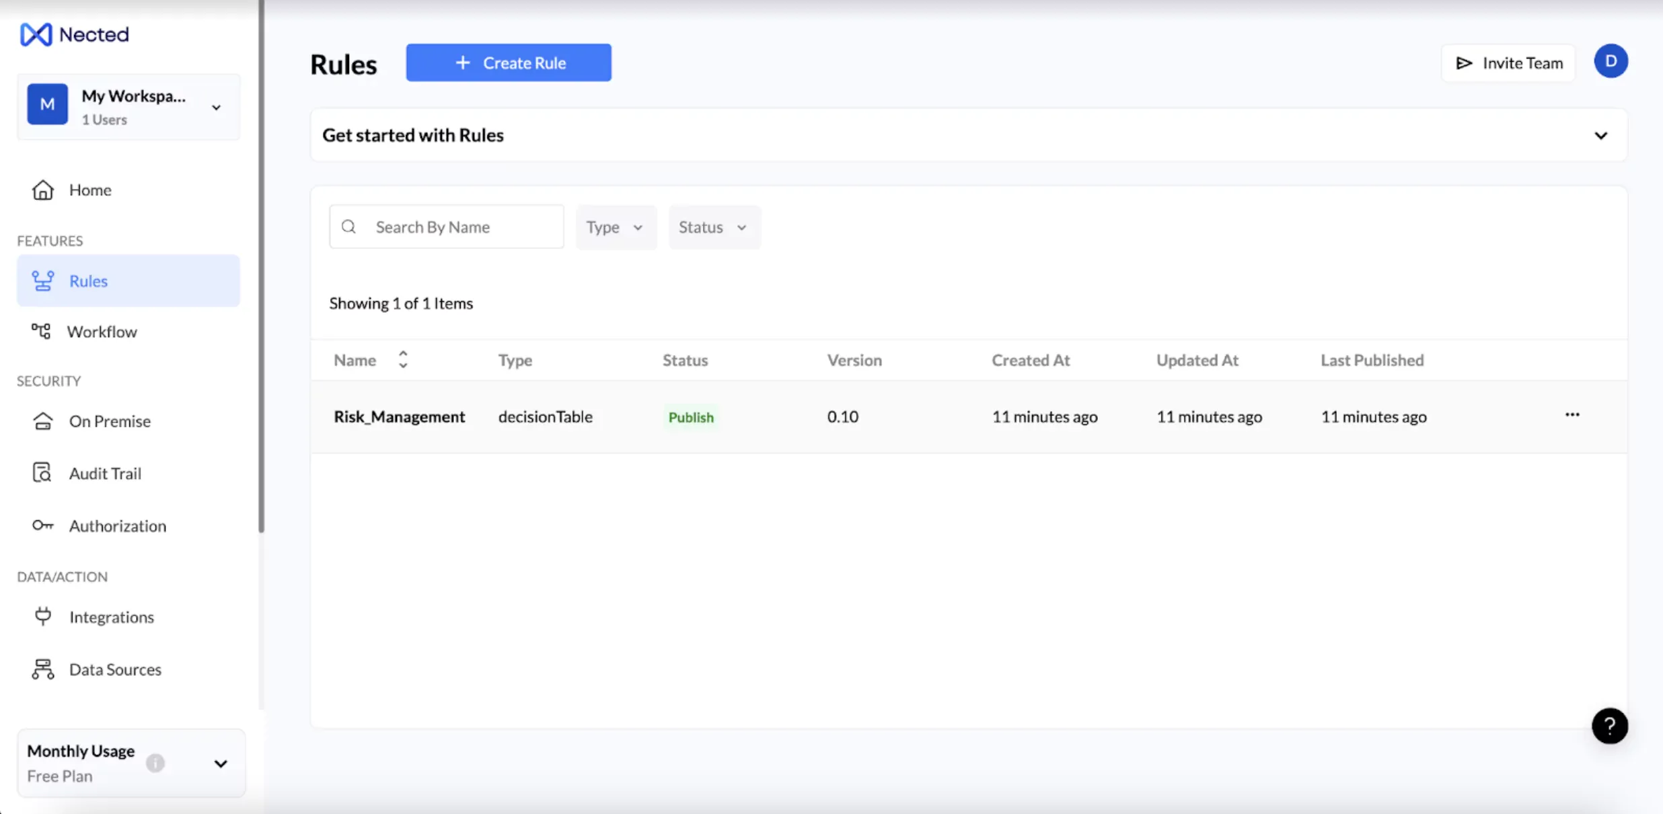Sort rules by Name column arrows

[403, 359]
